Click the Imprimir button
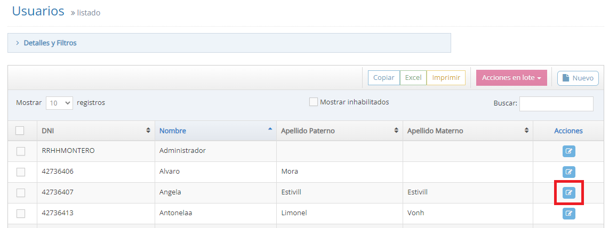The height and width of the screenshot is (228, 609). click(446, 78)
